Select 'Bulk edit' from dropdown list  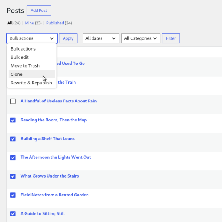pos(32,57)
